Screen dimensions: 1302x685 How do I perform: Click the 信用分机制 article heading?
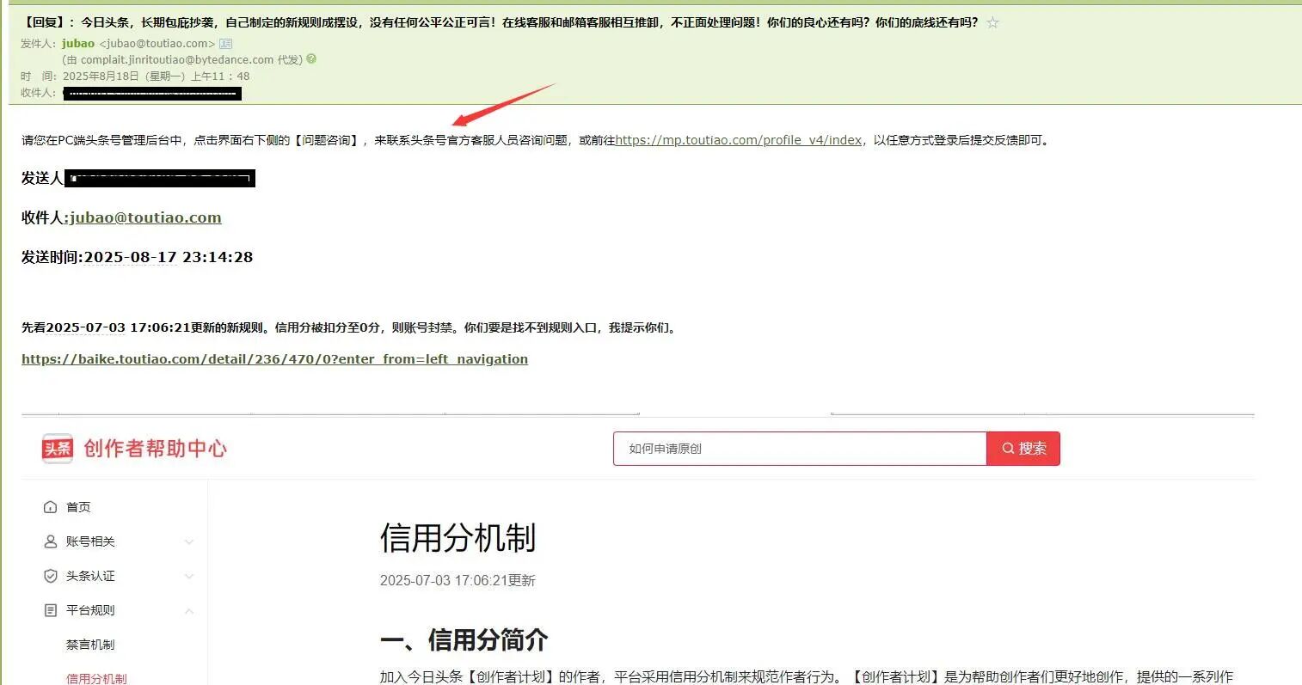(458, 538)
